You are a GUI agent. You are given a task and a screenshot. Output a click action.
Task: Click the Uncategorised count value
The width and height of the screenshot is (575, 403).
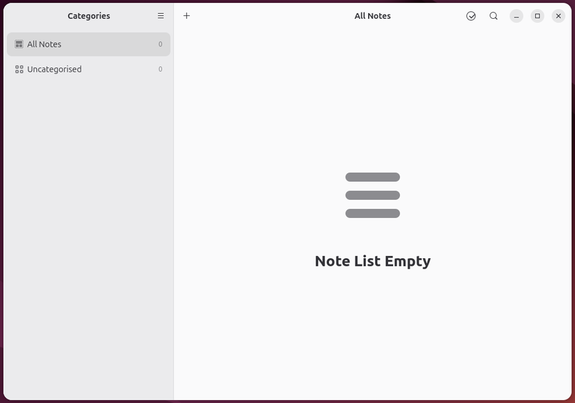click(x=160, y=69)
